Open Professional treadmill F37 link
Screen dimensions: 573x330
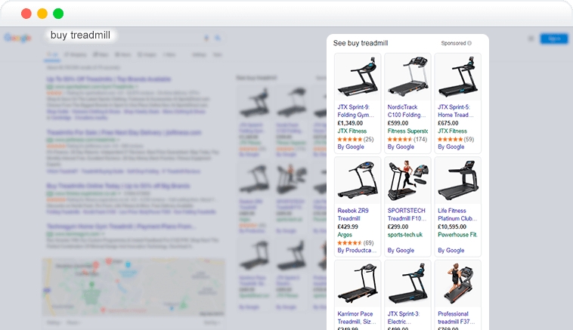[457, 318]
